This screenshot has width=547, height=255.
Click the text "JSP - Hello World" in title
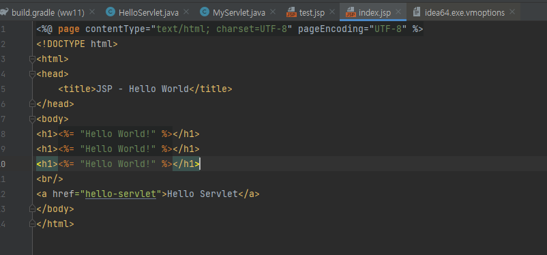pos(143,89)
